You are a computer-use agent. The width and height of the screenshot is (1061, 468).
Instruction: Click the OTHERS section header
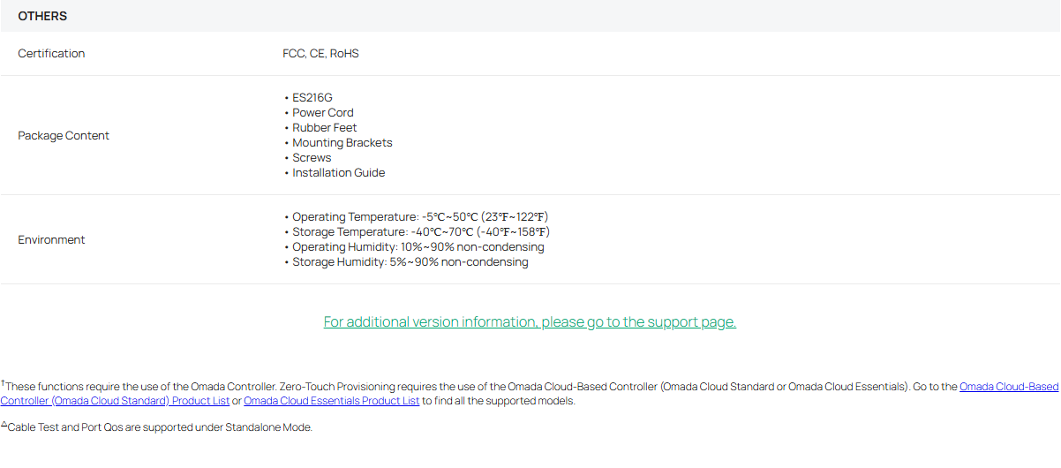(x=42, y=16)
